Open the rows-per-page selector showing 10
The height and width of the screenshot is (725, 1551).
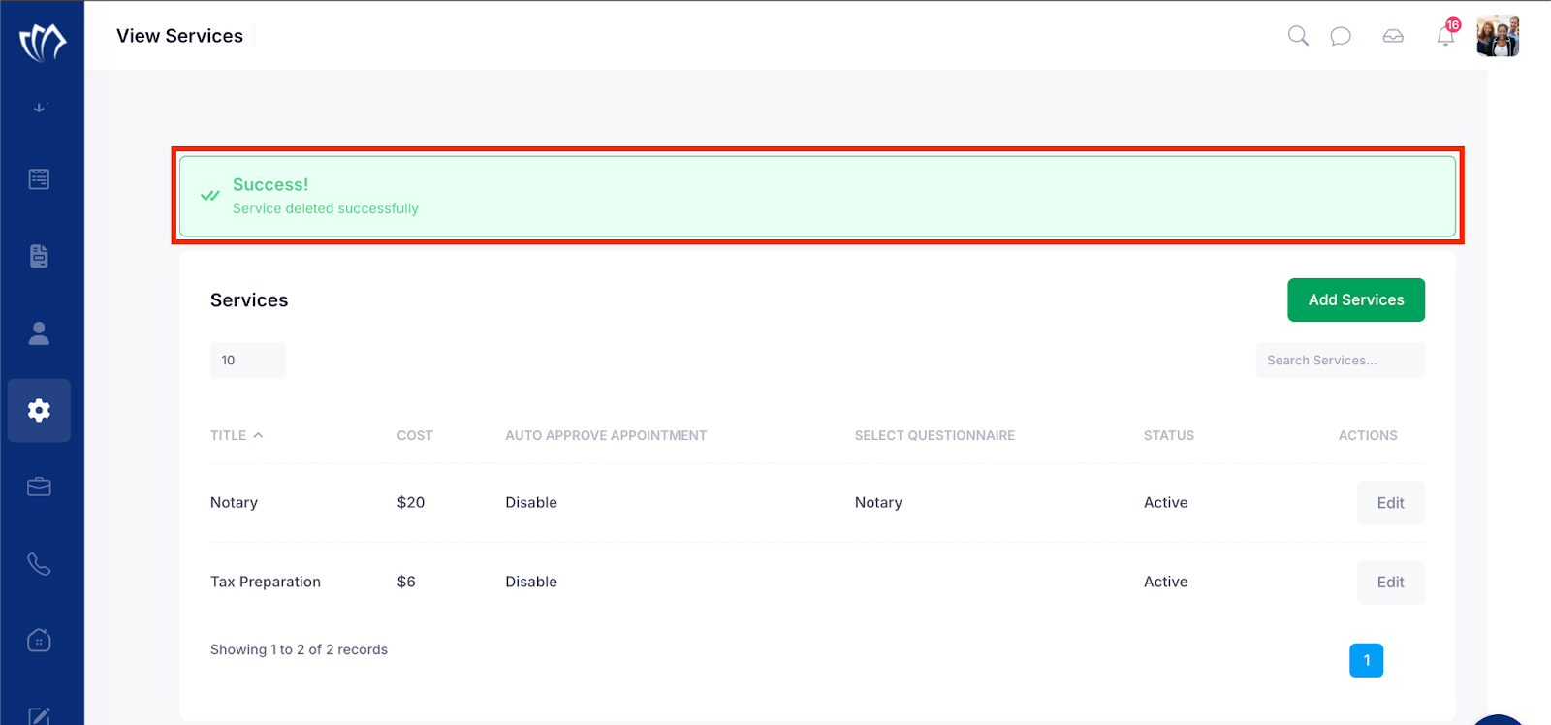tap(248, 361)
